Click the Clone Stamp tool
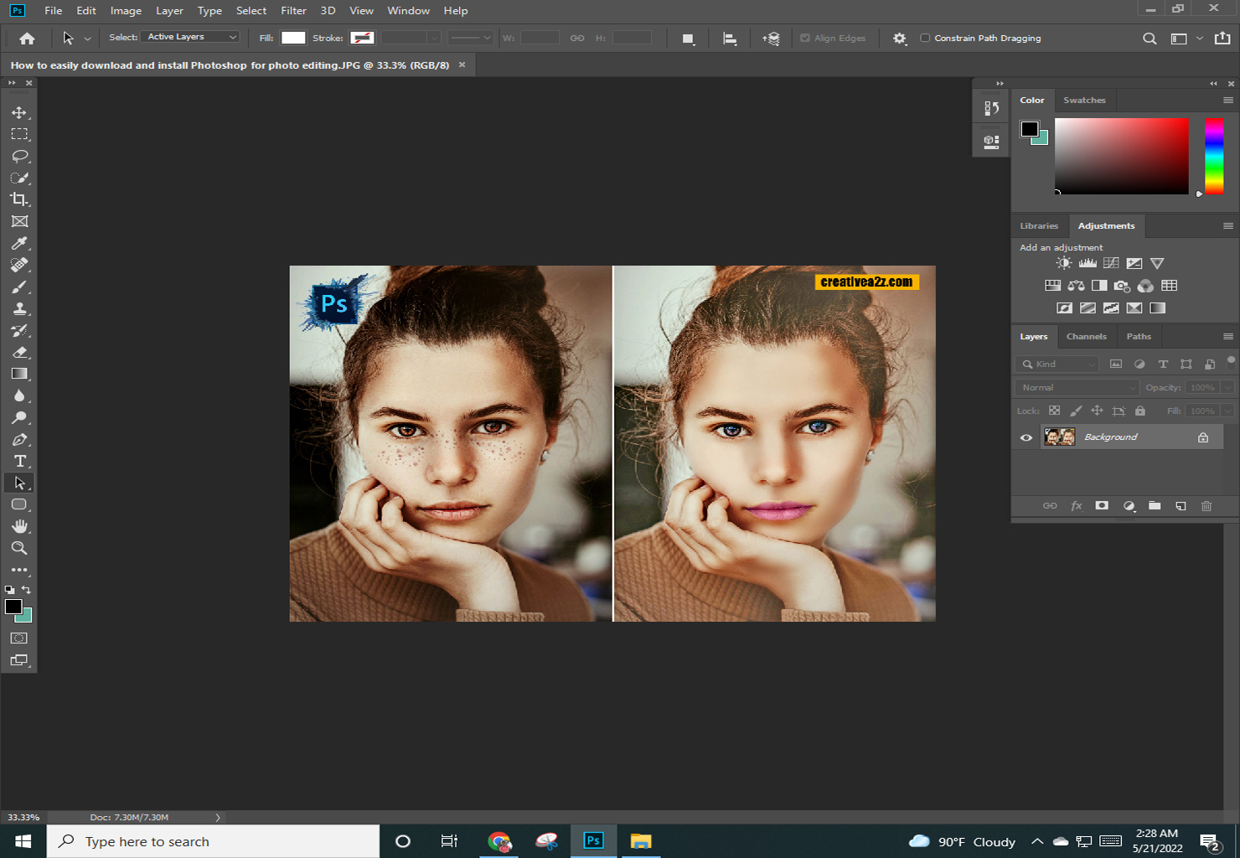The height and width of the screenshot is (858, 1240). 19,308
